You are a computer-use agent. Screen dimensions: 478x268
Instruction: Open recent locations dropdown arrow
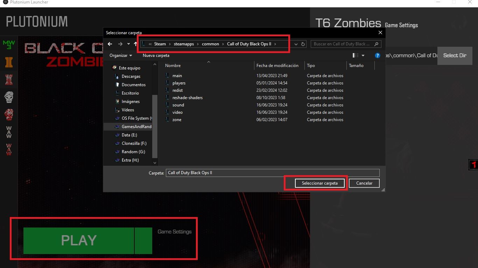[128, 44]
